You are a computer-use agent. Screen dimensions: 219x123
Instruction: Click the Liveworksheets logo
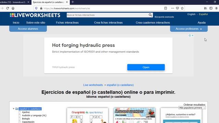35,15
